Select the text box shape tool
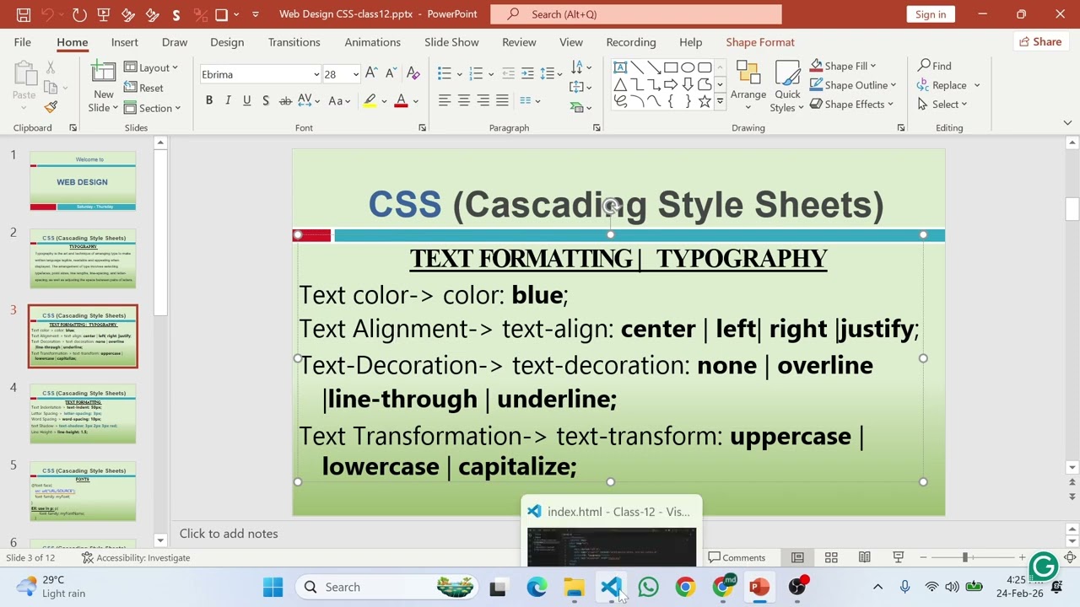This screenshot has height=607, width=1080. (x=620, y=67)
